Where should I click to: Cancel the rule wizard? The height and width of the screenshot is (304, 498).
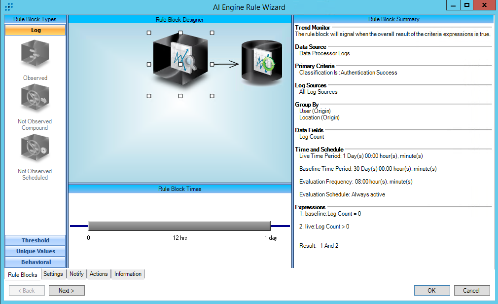coord(472,290)
